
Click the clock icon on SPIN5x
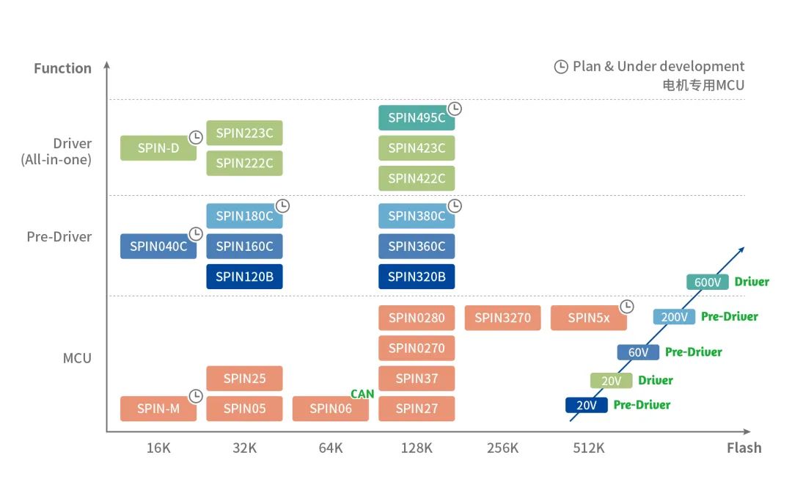(x=627, y=306)
